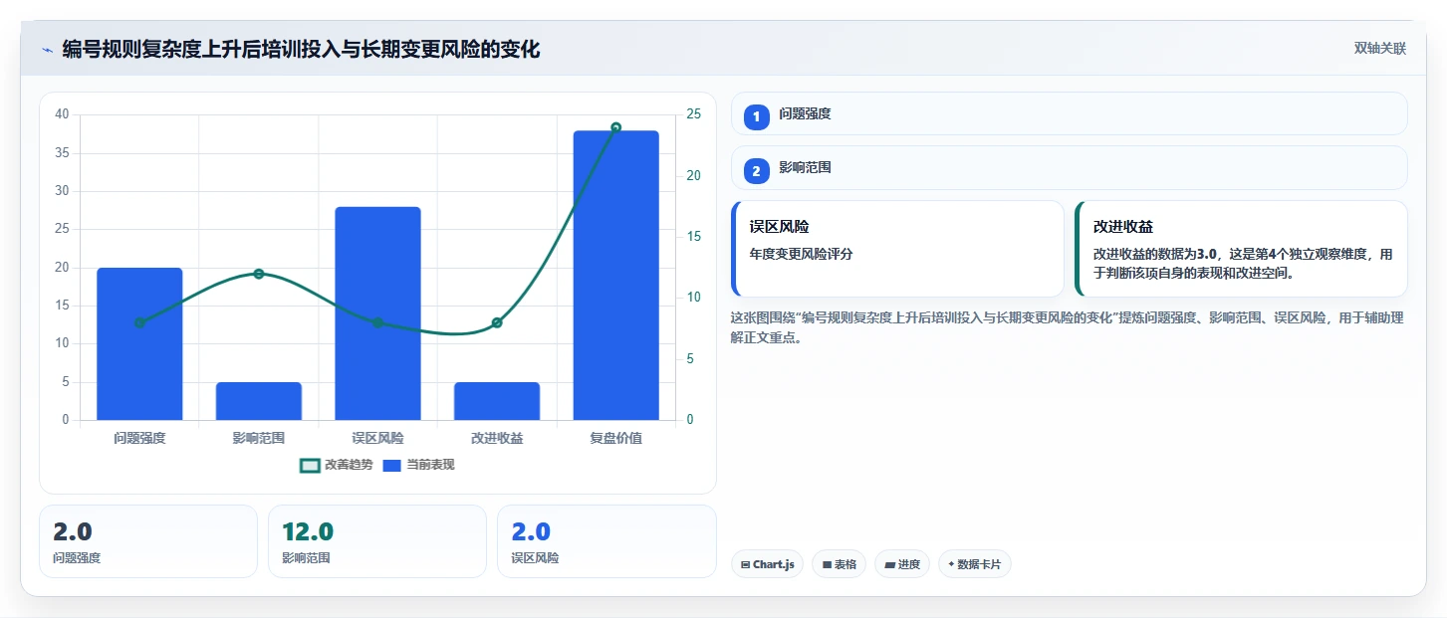The width and height of the screenshot is (1447, 618).
Task: Toggle the 改善趋势 legend entry
Action: 336,465
